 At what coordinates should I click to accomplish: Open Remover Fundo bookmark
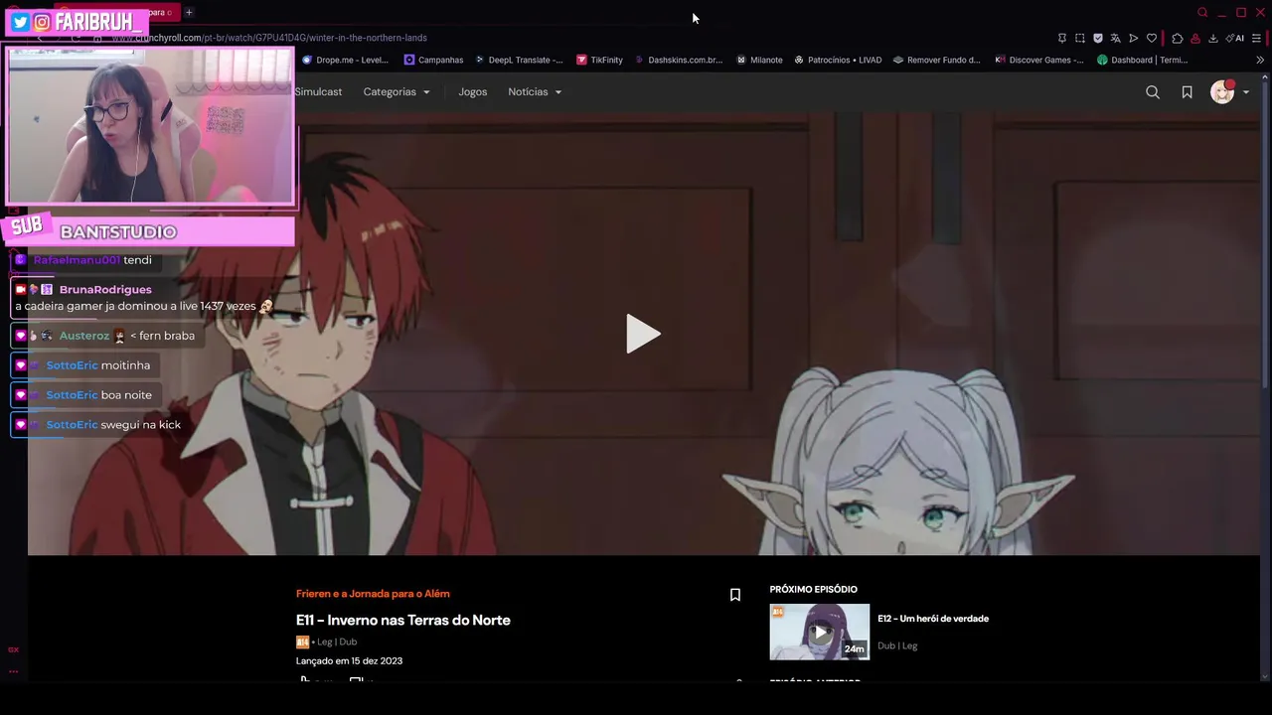tap(937, 60)
